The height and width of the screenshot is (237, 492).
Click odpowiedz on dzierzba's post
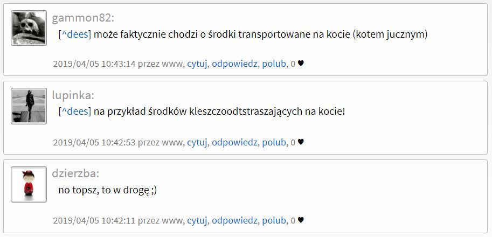[x=234, y=220]
